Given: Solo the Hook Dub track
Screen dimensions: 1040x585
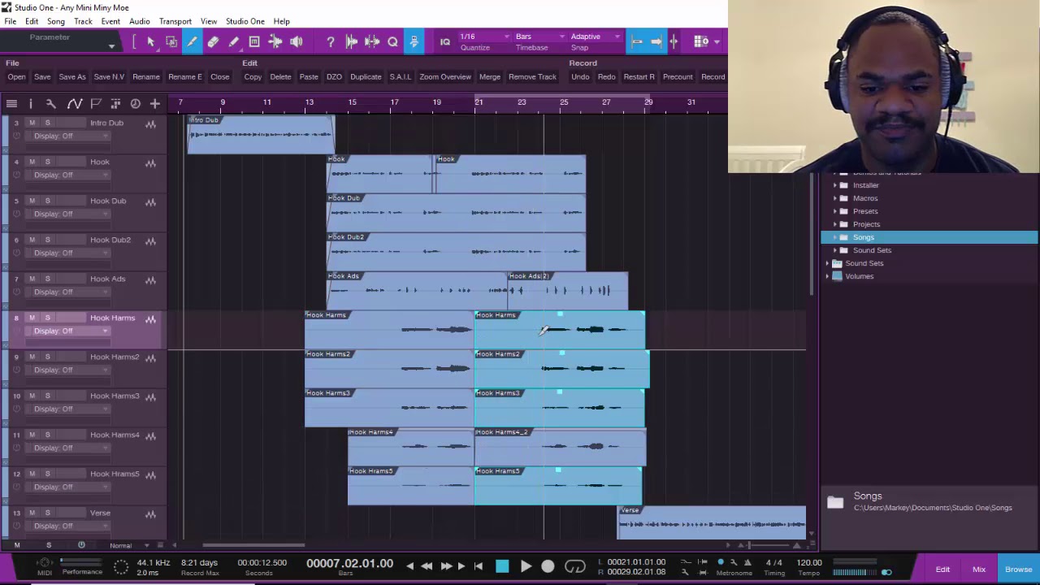Looking at the screenshot, I should pyautogui.click(x=47, y=201).
